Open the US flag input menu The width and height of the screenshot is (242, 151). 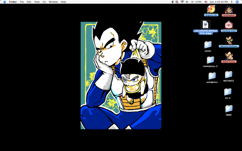pos(206,2)
